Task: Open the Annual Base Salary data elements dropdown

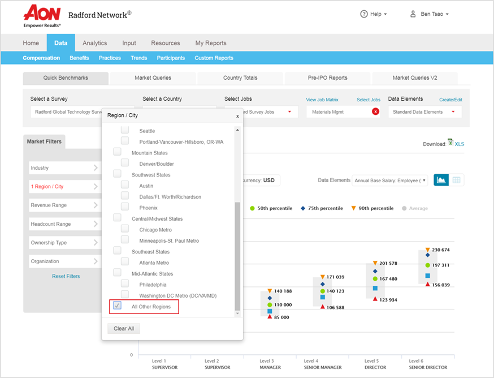Action: point(390,181)
